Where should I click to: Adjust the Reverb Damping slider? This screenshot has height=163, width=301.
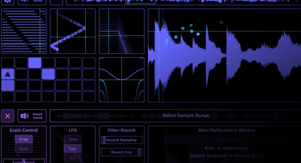(x=122, y=140)
